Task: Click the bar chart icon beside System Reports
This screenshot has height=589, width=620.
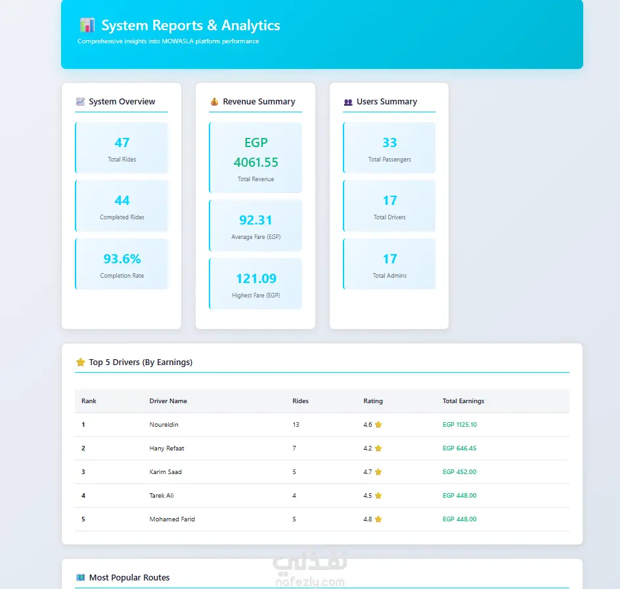Action: click(87, 25)
